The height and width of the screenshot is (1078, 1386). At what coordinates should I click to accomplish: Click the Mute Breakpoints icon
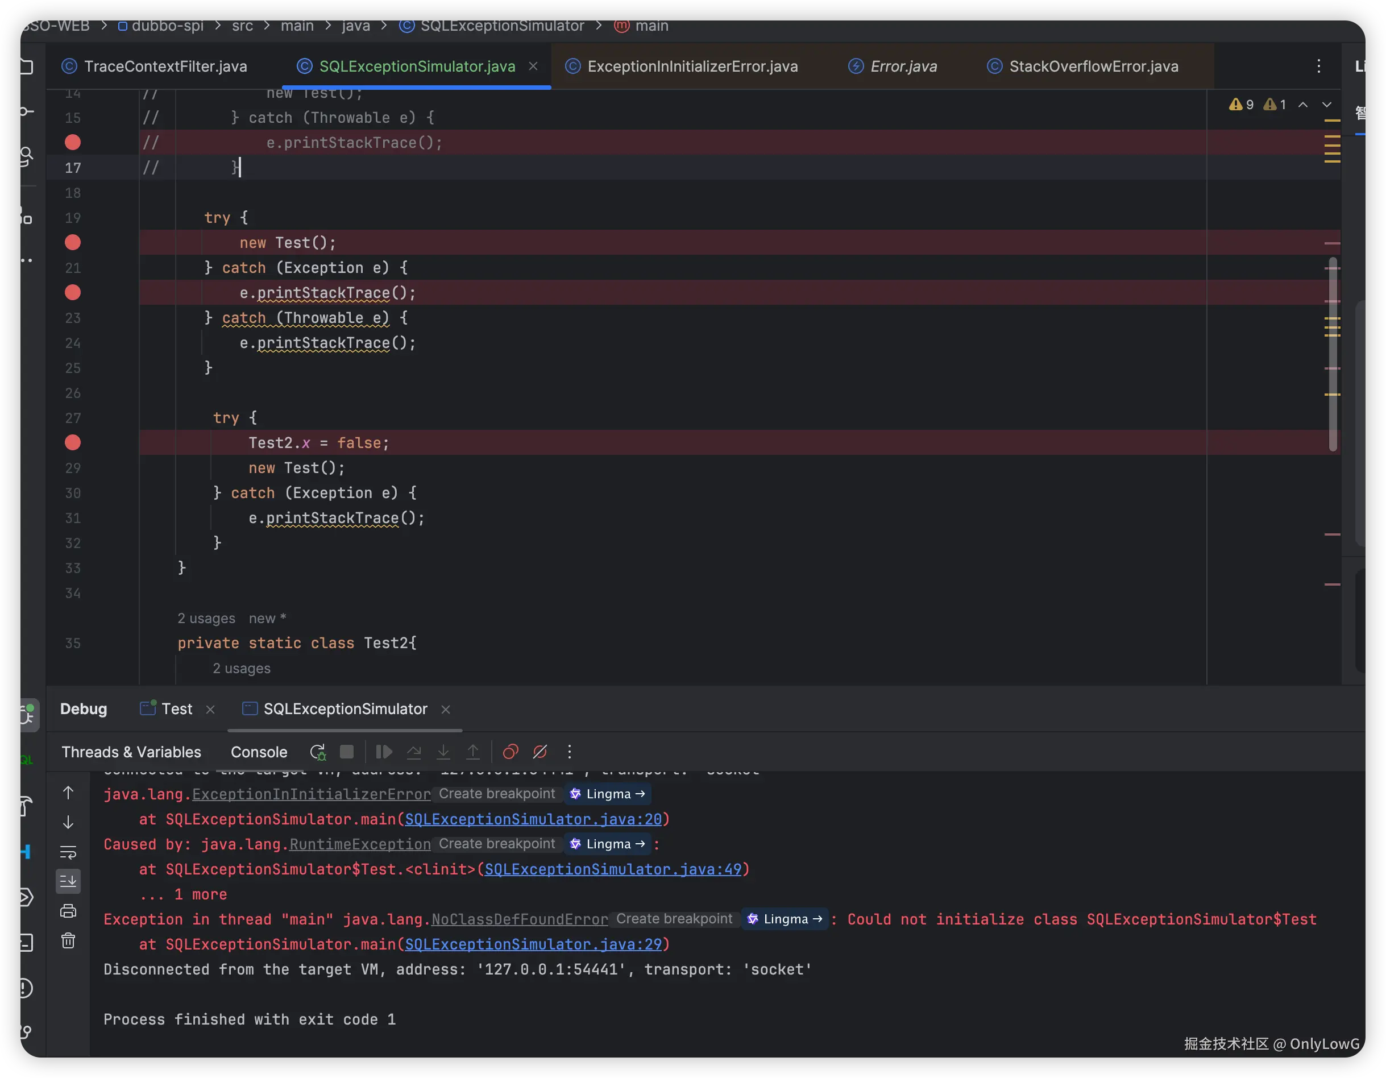[540, 752]
